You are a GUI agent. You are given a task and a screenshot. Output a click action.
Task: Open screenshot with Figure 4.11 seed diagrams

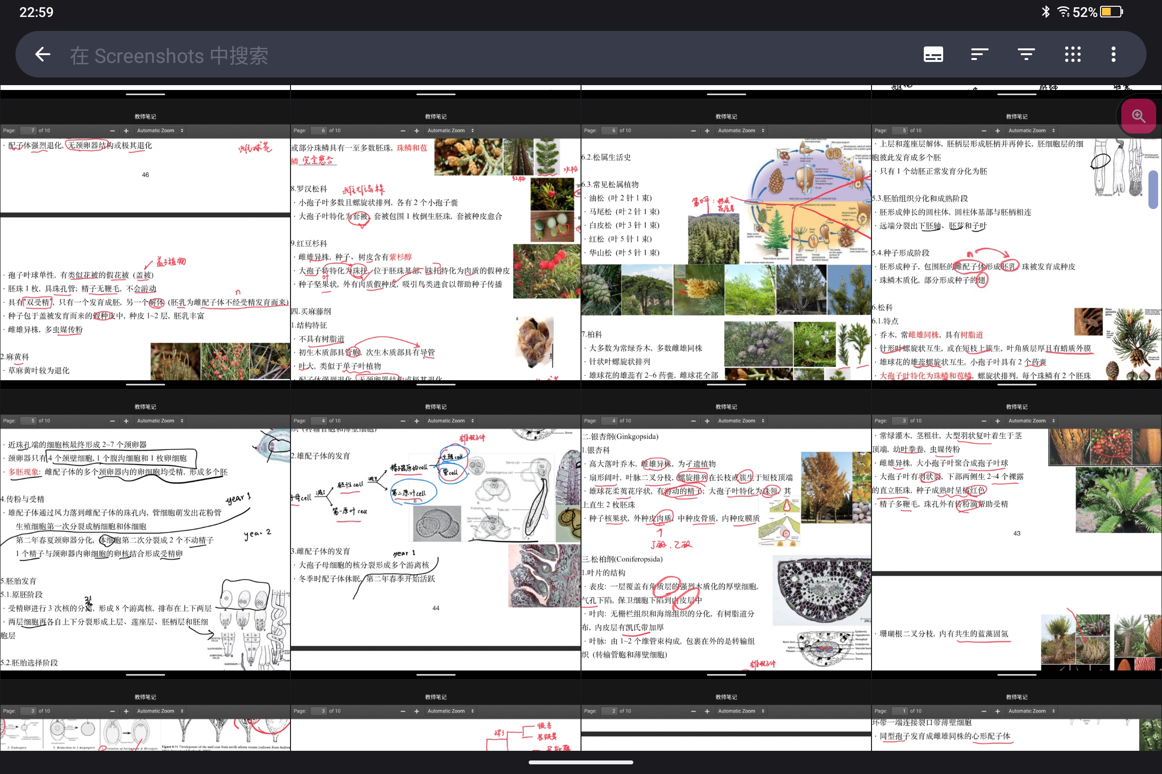pyautogui.click(x=145, y=711)
